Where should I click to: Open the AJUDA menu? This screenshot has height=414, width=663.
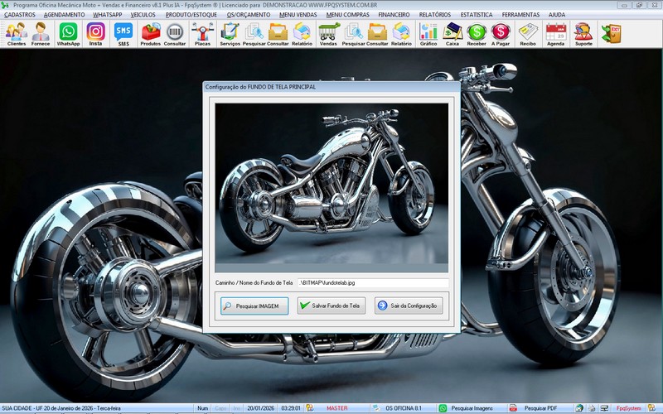tap(557, 14)
